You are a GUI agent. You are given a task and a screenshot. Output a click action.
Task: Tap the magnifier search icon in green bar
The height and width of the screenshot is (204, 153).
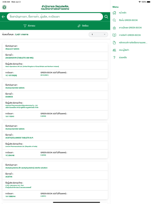tap(106, 17)
